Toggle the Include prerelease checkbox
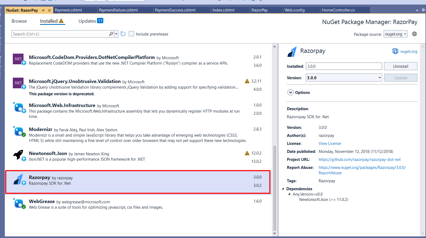This screenshot has height=238, width=426. tap(131, 34)
